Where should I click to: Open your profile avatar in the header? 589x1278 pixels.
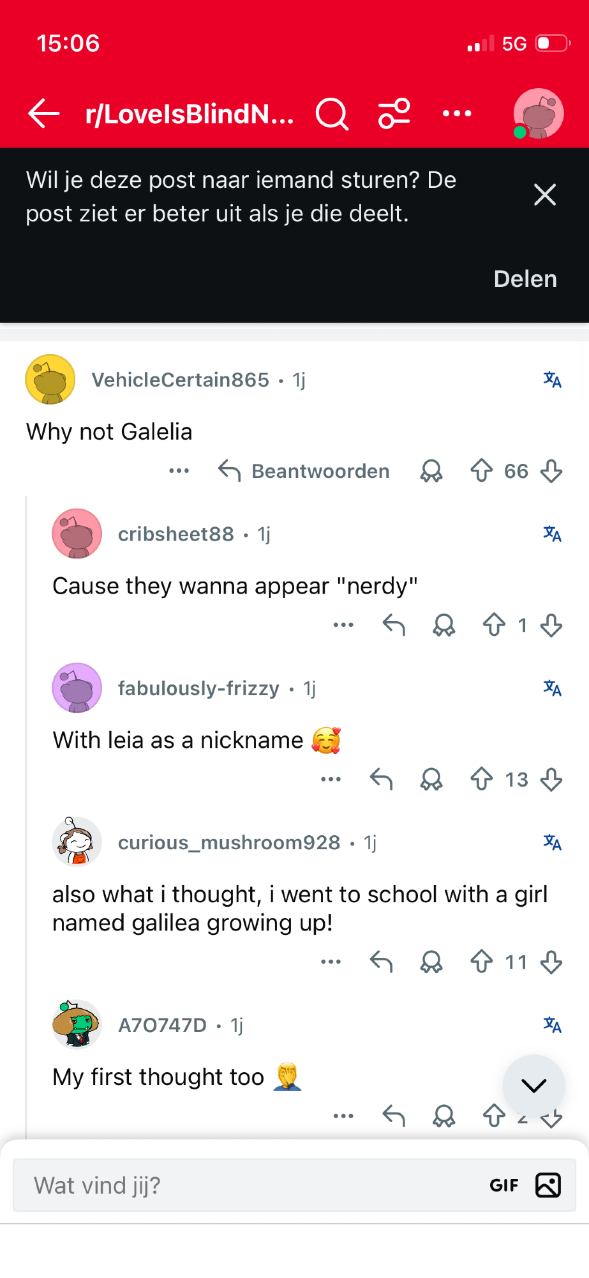[539, 114]
